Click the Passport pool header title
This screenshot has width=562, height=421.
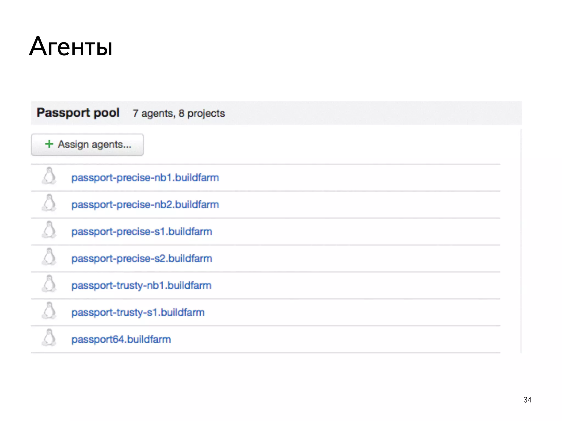tap(78, 113)
